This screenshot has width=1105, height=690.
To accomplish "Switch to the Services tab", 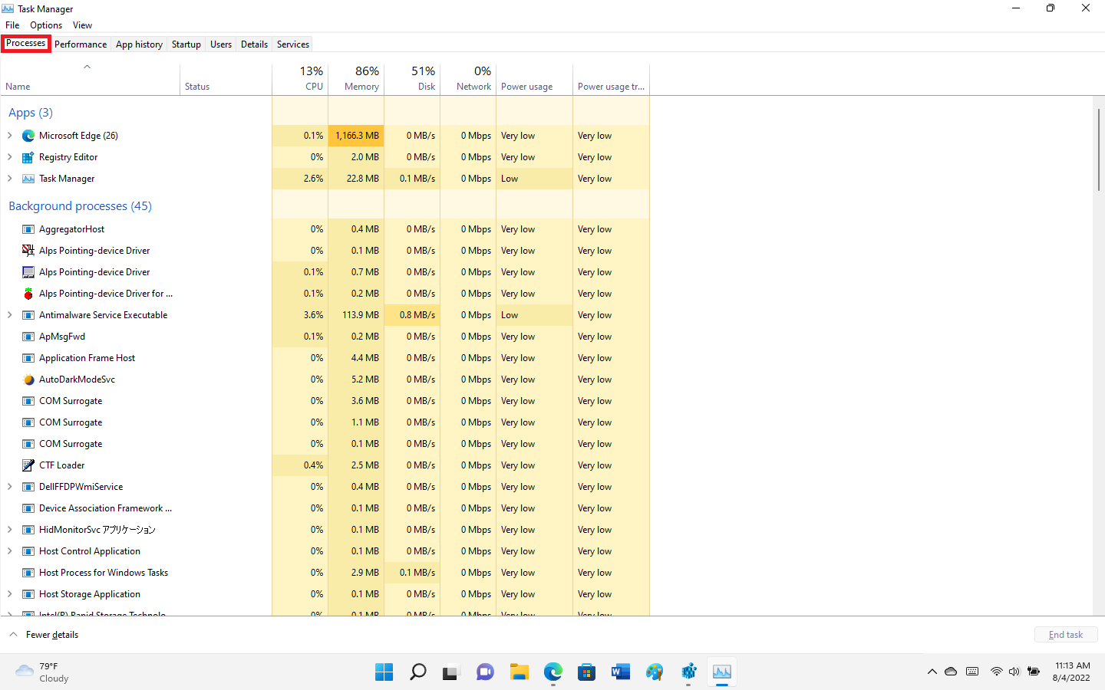I will pos(293,44).
